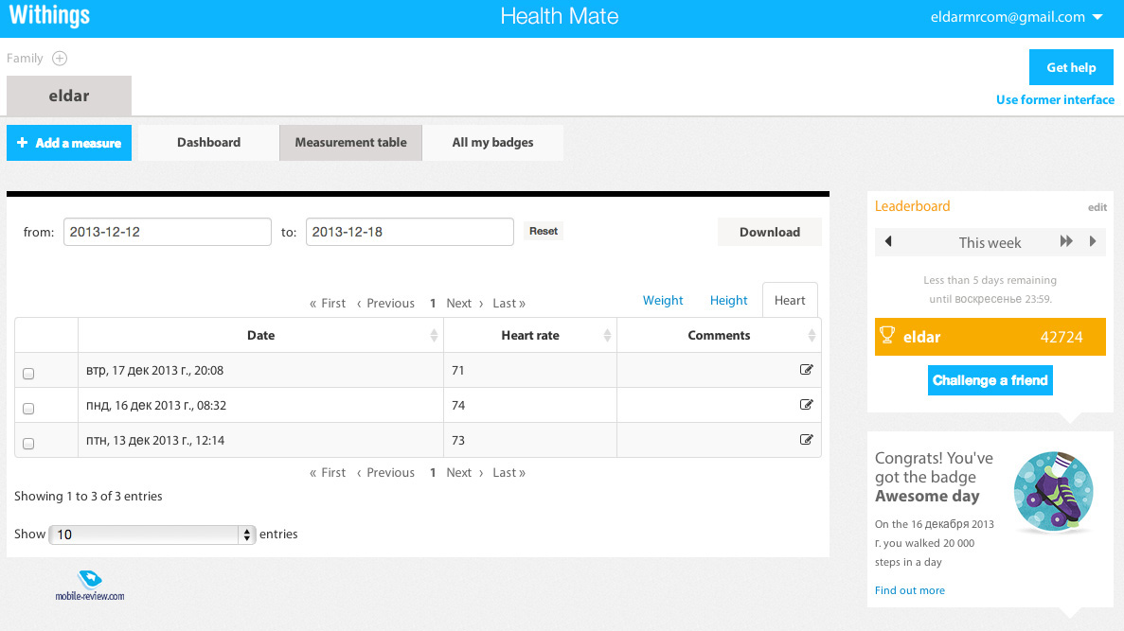Click the Health Mate title
1124x631 pixels.
[x=559, y=16]
